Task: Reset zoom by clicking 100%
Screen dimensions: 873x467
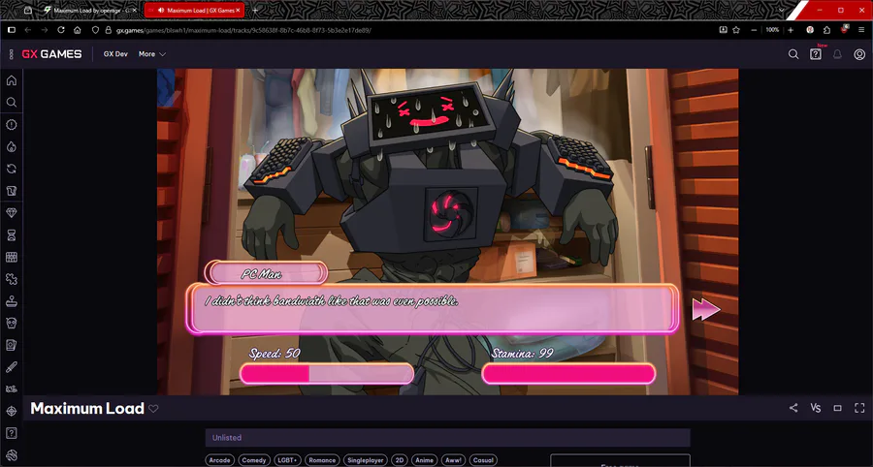Action: click(x=772, y=30)
